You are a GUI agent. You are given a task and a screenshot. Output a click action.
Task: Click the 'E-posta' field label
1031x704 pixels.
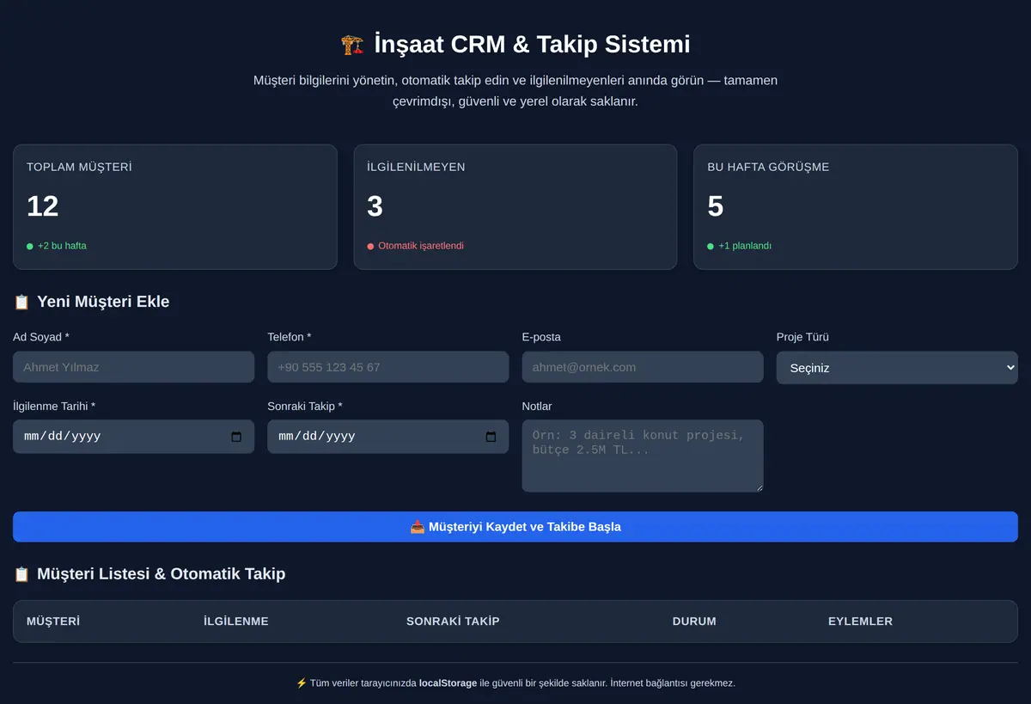pos(541,337)
